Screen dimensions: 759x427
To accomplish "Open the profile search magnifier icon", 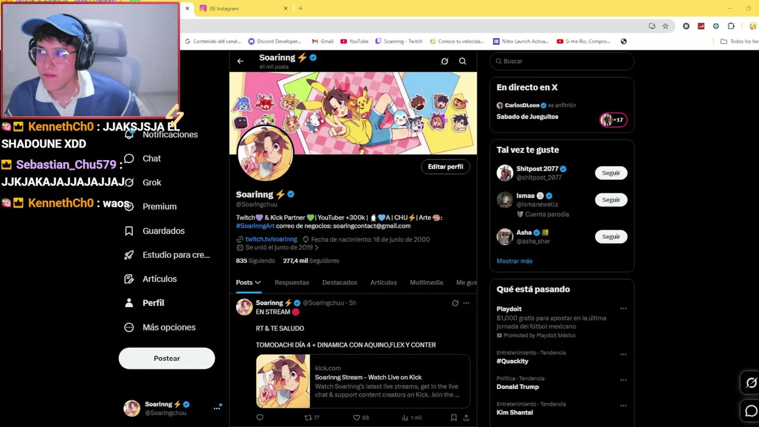I will point(463,61).
